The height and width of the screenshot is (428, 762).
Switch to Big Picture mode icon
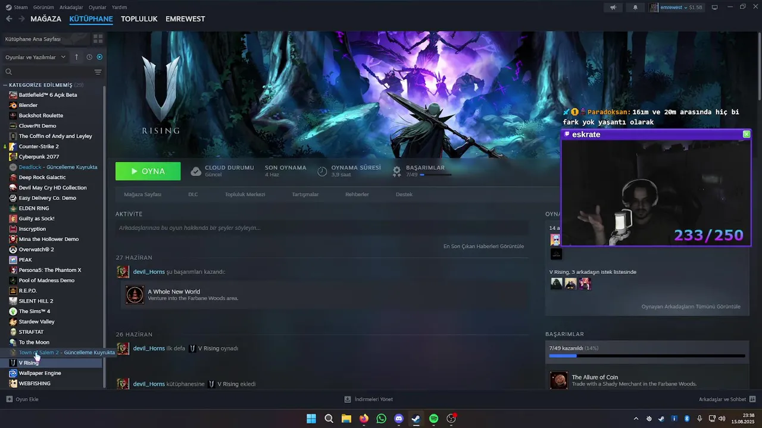[x=715, y=7]
